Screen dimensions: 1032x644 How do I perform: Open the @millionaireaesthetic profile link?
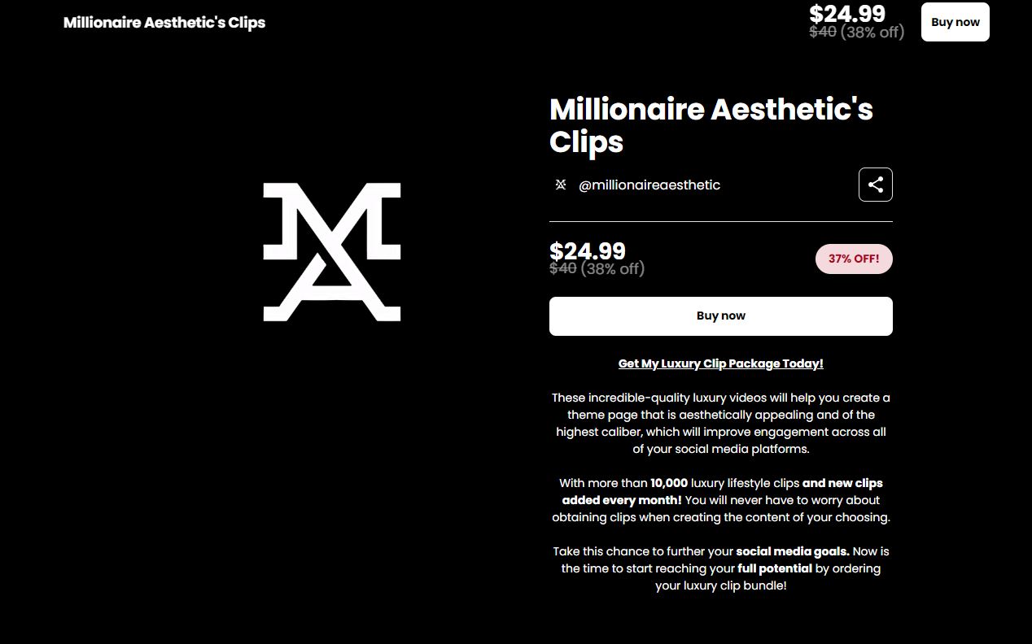tap(649, 185)
